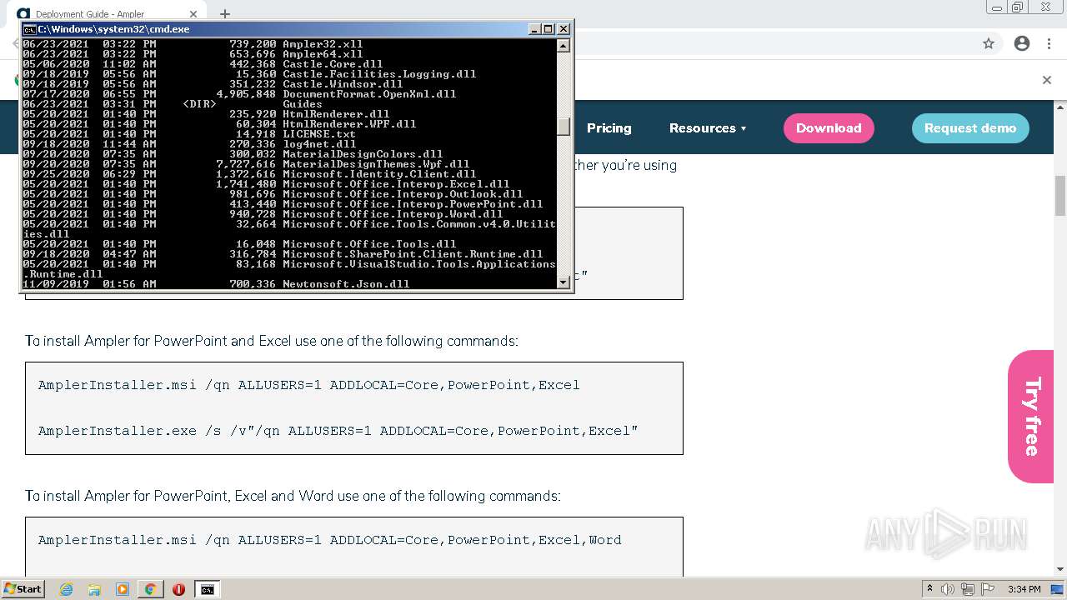
Task: Click the cmd window scrollbar down arrow
Action: coord(564,282)
